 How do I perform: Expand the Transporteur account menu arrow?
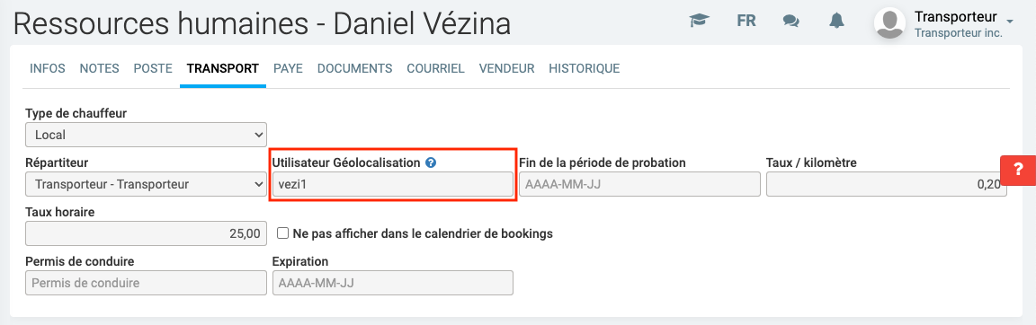[1009, 19]
